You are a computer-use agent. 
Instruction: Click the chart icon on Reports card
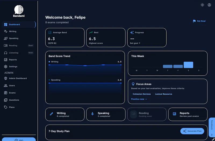(174, 114)
